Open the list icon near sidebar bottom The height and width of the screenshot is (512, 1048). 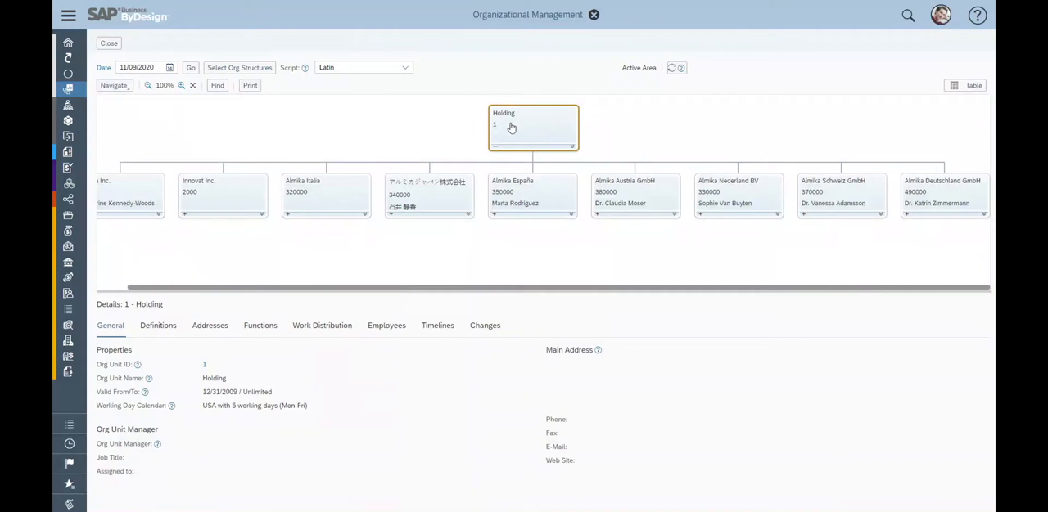pyautogui.click(x=70, y=424)
